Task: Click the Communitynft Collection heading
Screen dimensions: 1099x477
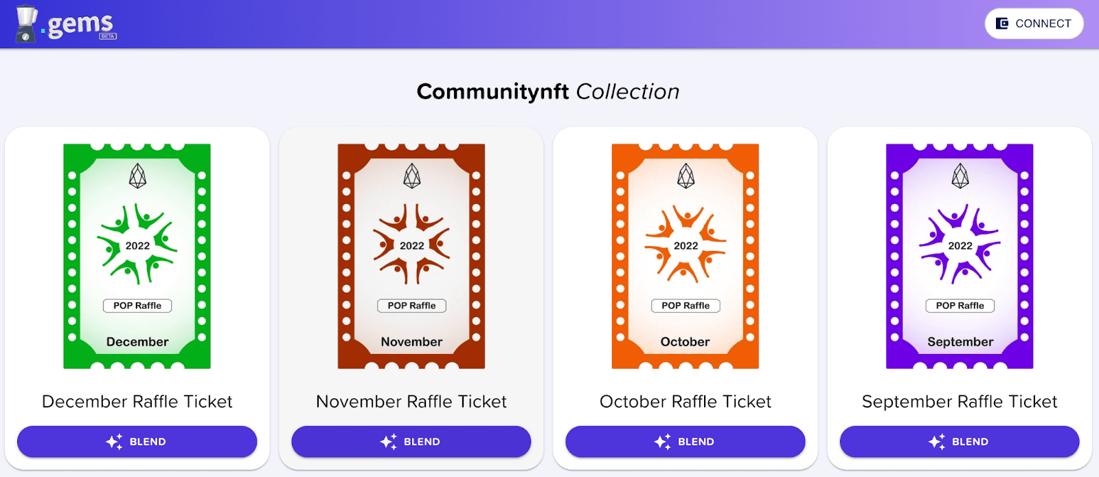Action: 547,91
